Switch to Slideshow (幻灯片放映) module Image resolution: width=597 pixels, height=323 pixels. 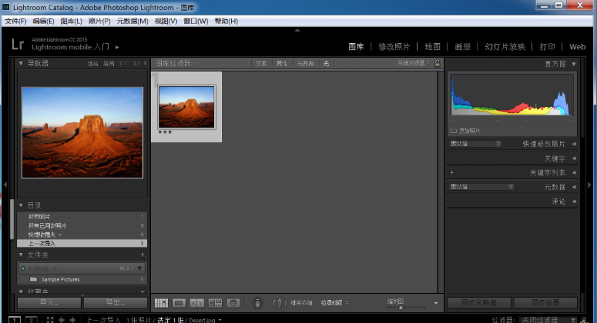[x=505, y=47]
